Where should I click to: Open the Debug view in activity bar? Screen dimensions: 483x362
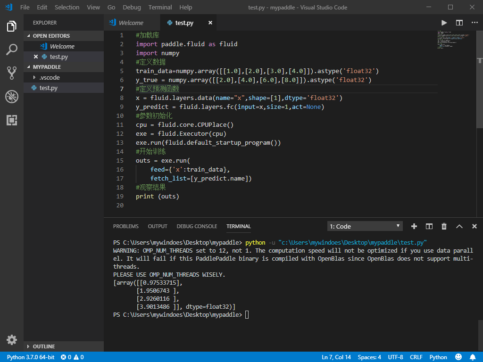(12, 97)
